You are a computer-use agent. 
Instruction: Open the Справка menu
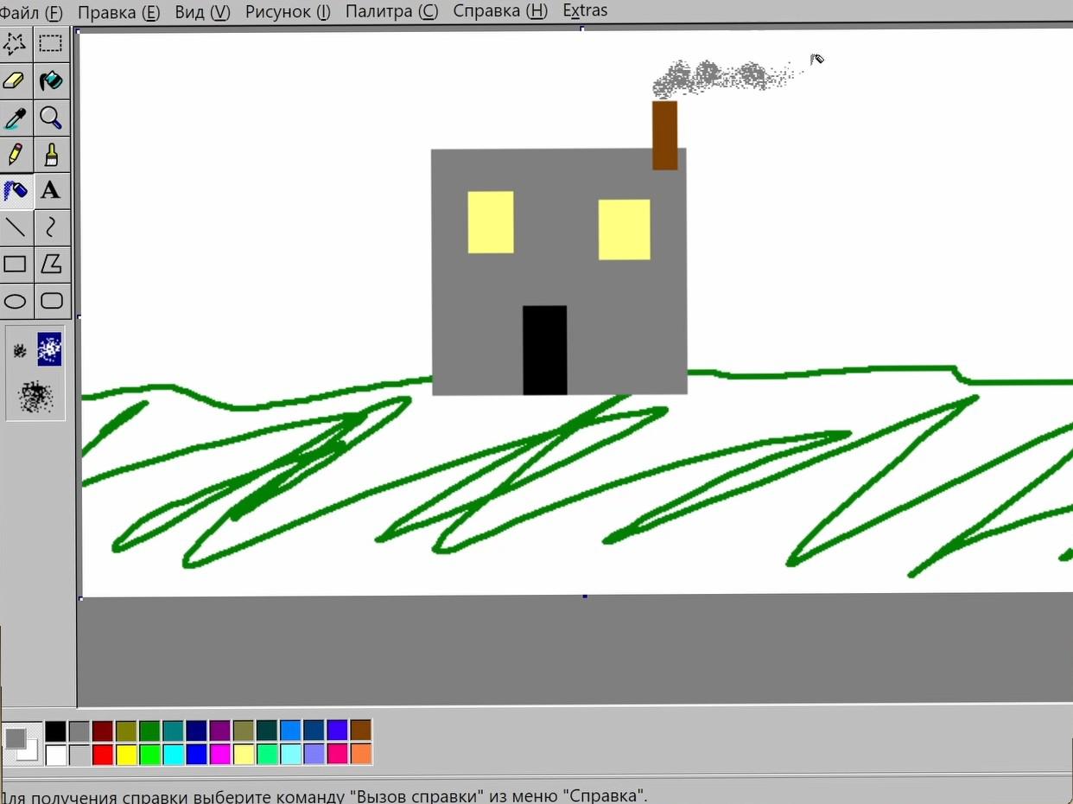pyautogui.click(x=500, y=12)
